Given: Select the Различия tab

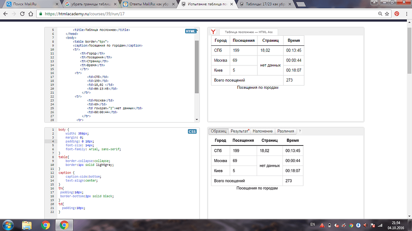Looking at the screenshot, I should pyautogui.click(x=286, y=131).
